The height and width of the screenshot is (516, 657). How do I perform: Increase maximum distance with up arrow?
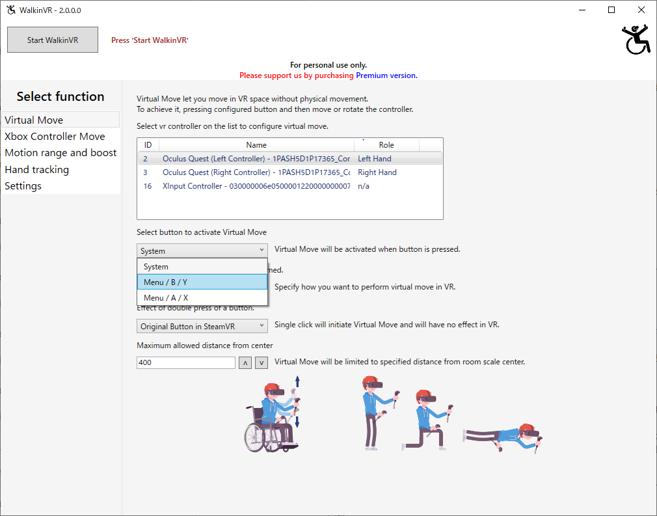[245, 363]
